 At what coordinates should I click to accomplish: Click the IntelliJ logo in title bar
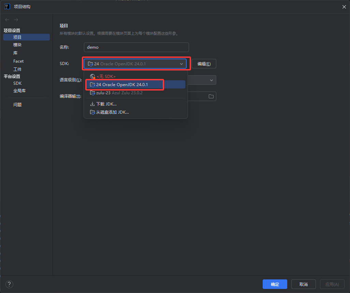[x=7, y=6]
